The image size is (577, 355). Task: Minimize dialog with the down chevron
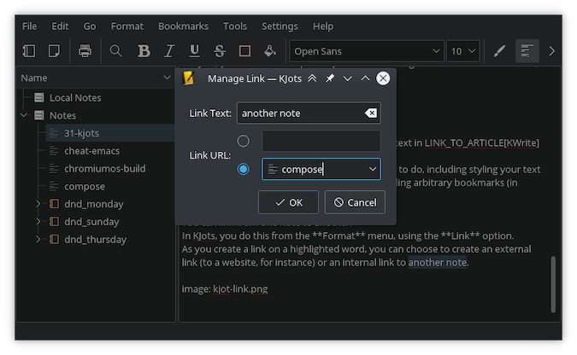347,78
